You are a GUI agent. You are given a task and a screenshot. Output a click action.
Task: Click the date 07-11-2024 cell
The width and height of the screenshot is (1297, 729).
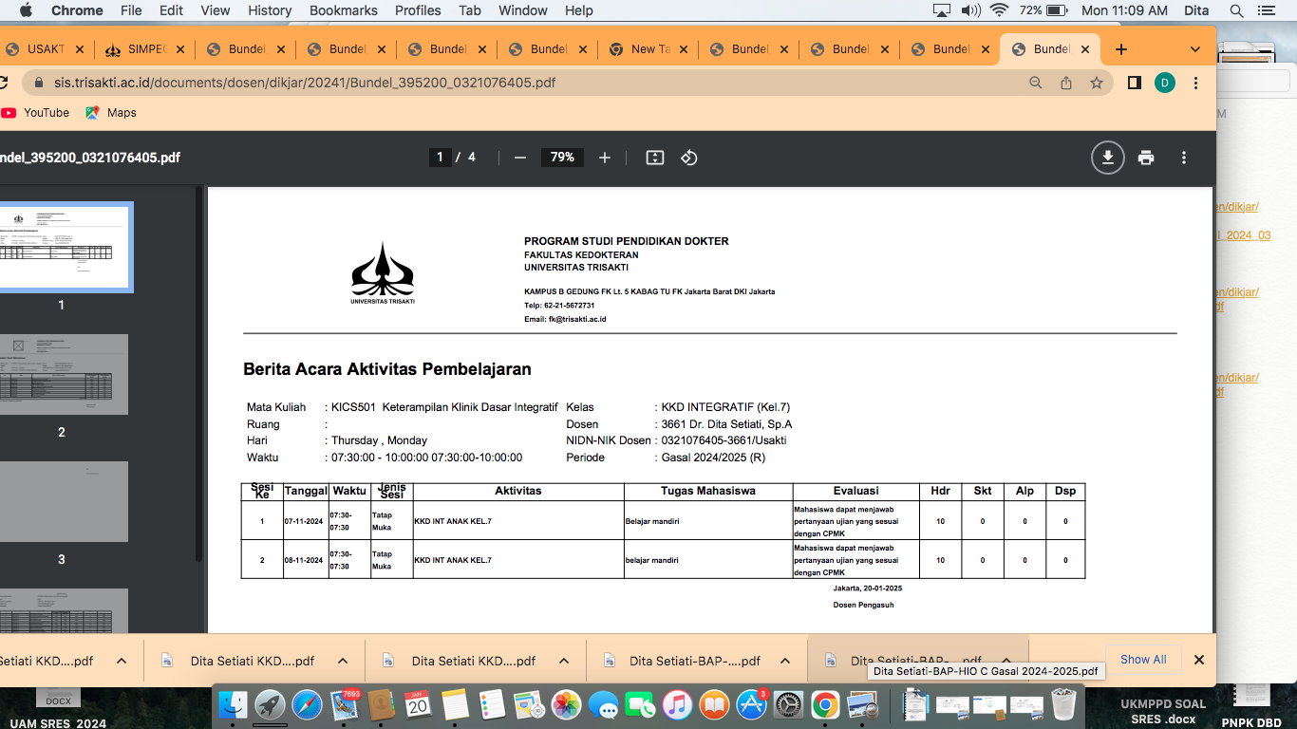tap(305, 521)
